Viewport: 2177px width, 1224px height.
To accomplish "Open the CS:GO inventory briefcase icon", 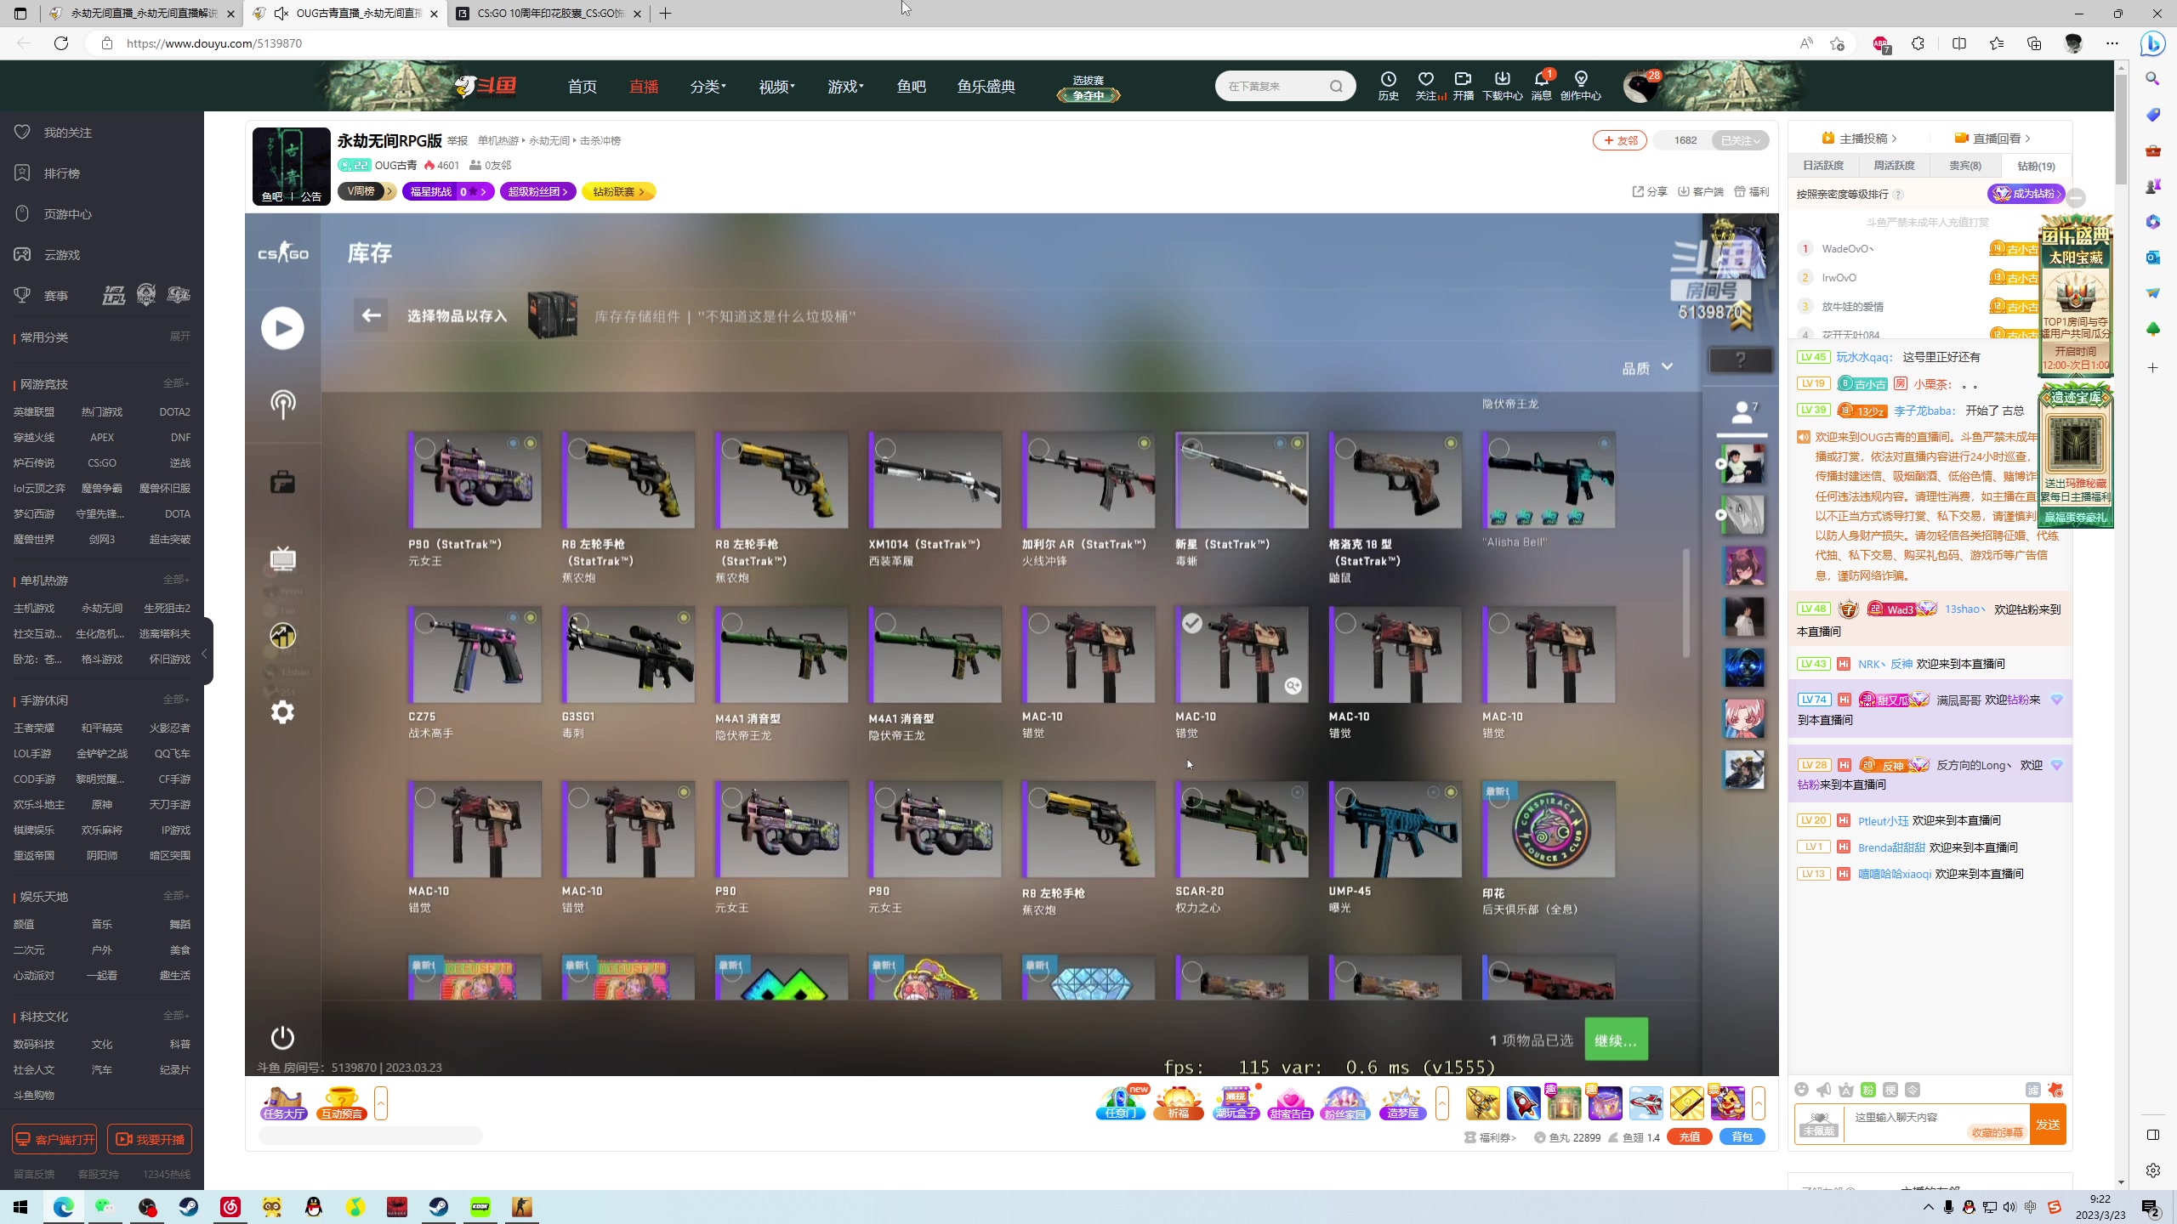I will 282,483.
